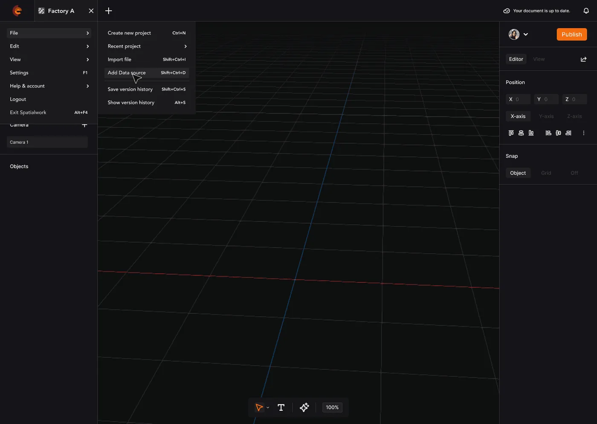This screenshot has width=597, height=424.
Task: Open the File menu
Action: click(x=49, y=33)
